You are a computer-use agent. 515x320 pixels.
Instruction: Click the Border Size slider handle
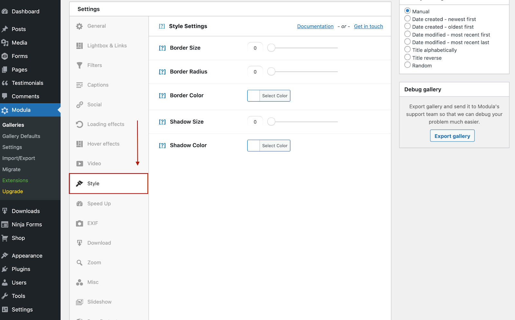(x=271, y=48)
